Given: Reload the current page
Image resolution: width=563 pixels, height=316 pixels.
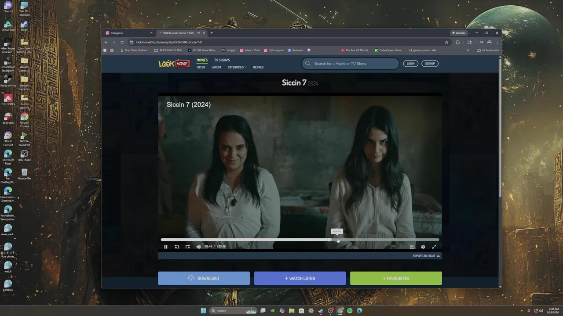Looking at the screenshot, I should [x=122, y=42].
